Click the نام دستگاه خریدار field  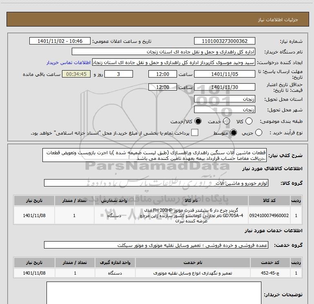(x=164, y=52)
